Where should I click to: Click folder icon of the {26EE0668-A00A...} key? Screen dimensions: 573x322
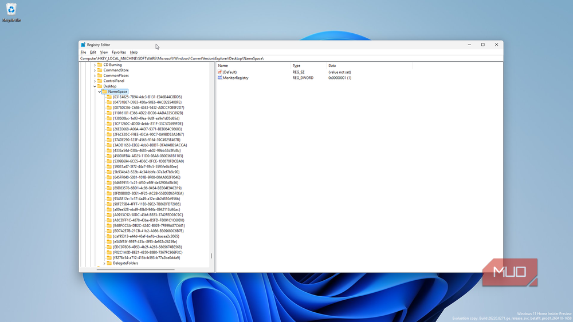109,129
